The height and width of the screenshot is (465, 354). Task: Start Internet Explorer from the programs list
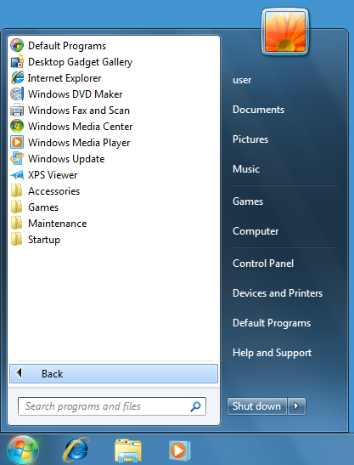click(x=65, y=78)
